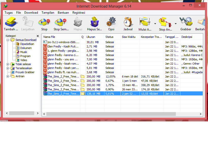Sort by Kecepatan Transfer column header
This screenshot has width=208, height=155.
click(x=152, y=37)
